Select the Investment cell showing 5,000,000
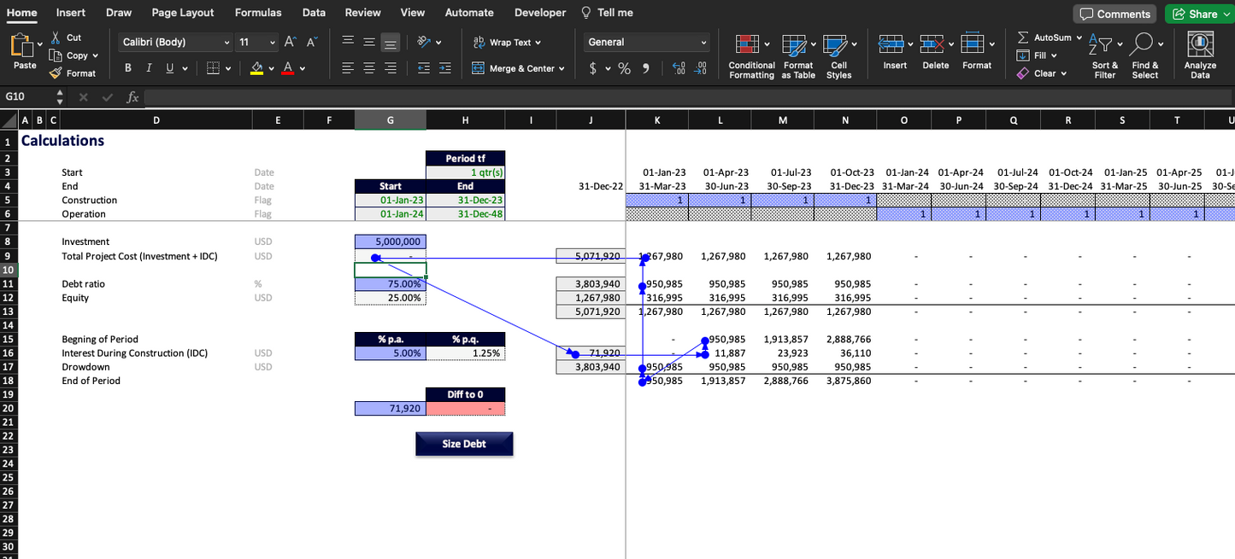The width and height of the screenshot is (1235, 559). [391, 242]
